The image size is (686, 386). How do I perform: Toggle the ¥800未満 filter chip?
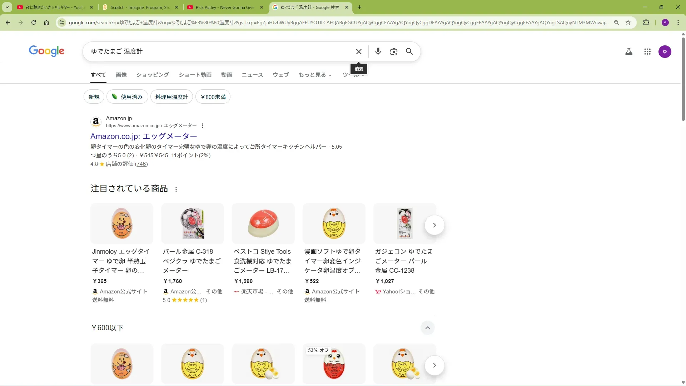point(213,97)
